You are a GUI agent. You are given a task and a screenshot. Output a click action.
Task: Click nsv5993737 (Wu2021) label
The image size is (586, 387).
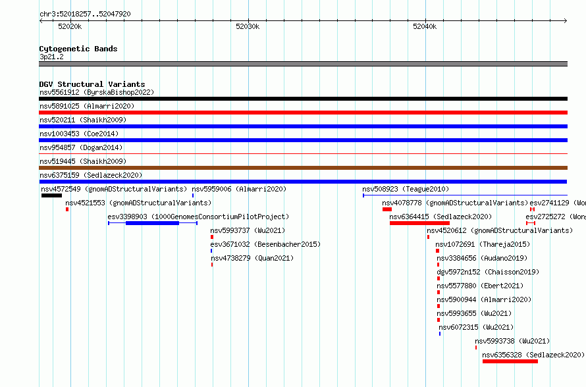(x=248, y=230)
